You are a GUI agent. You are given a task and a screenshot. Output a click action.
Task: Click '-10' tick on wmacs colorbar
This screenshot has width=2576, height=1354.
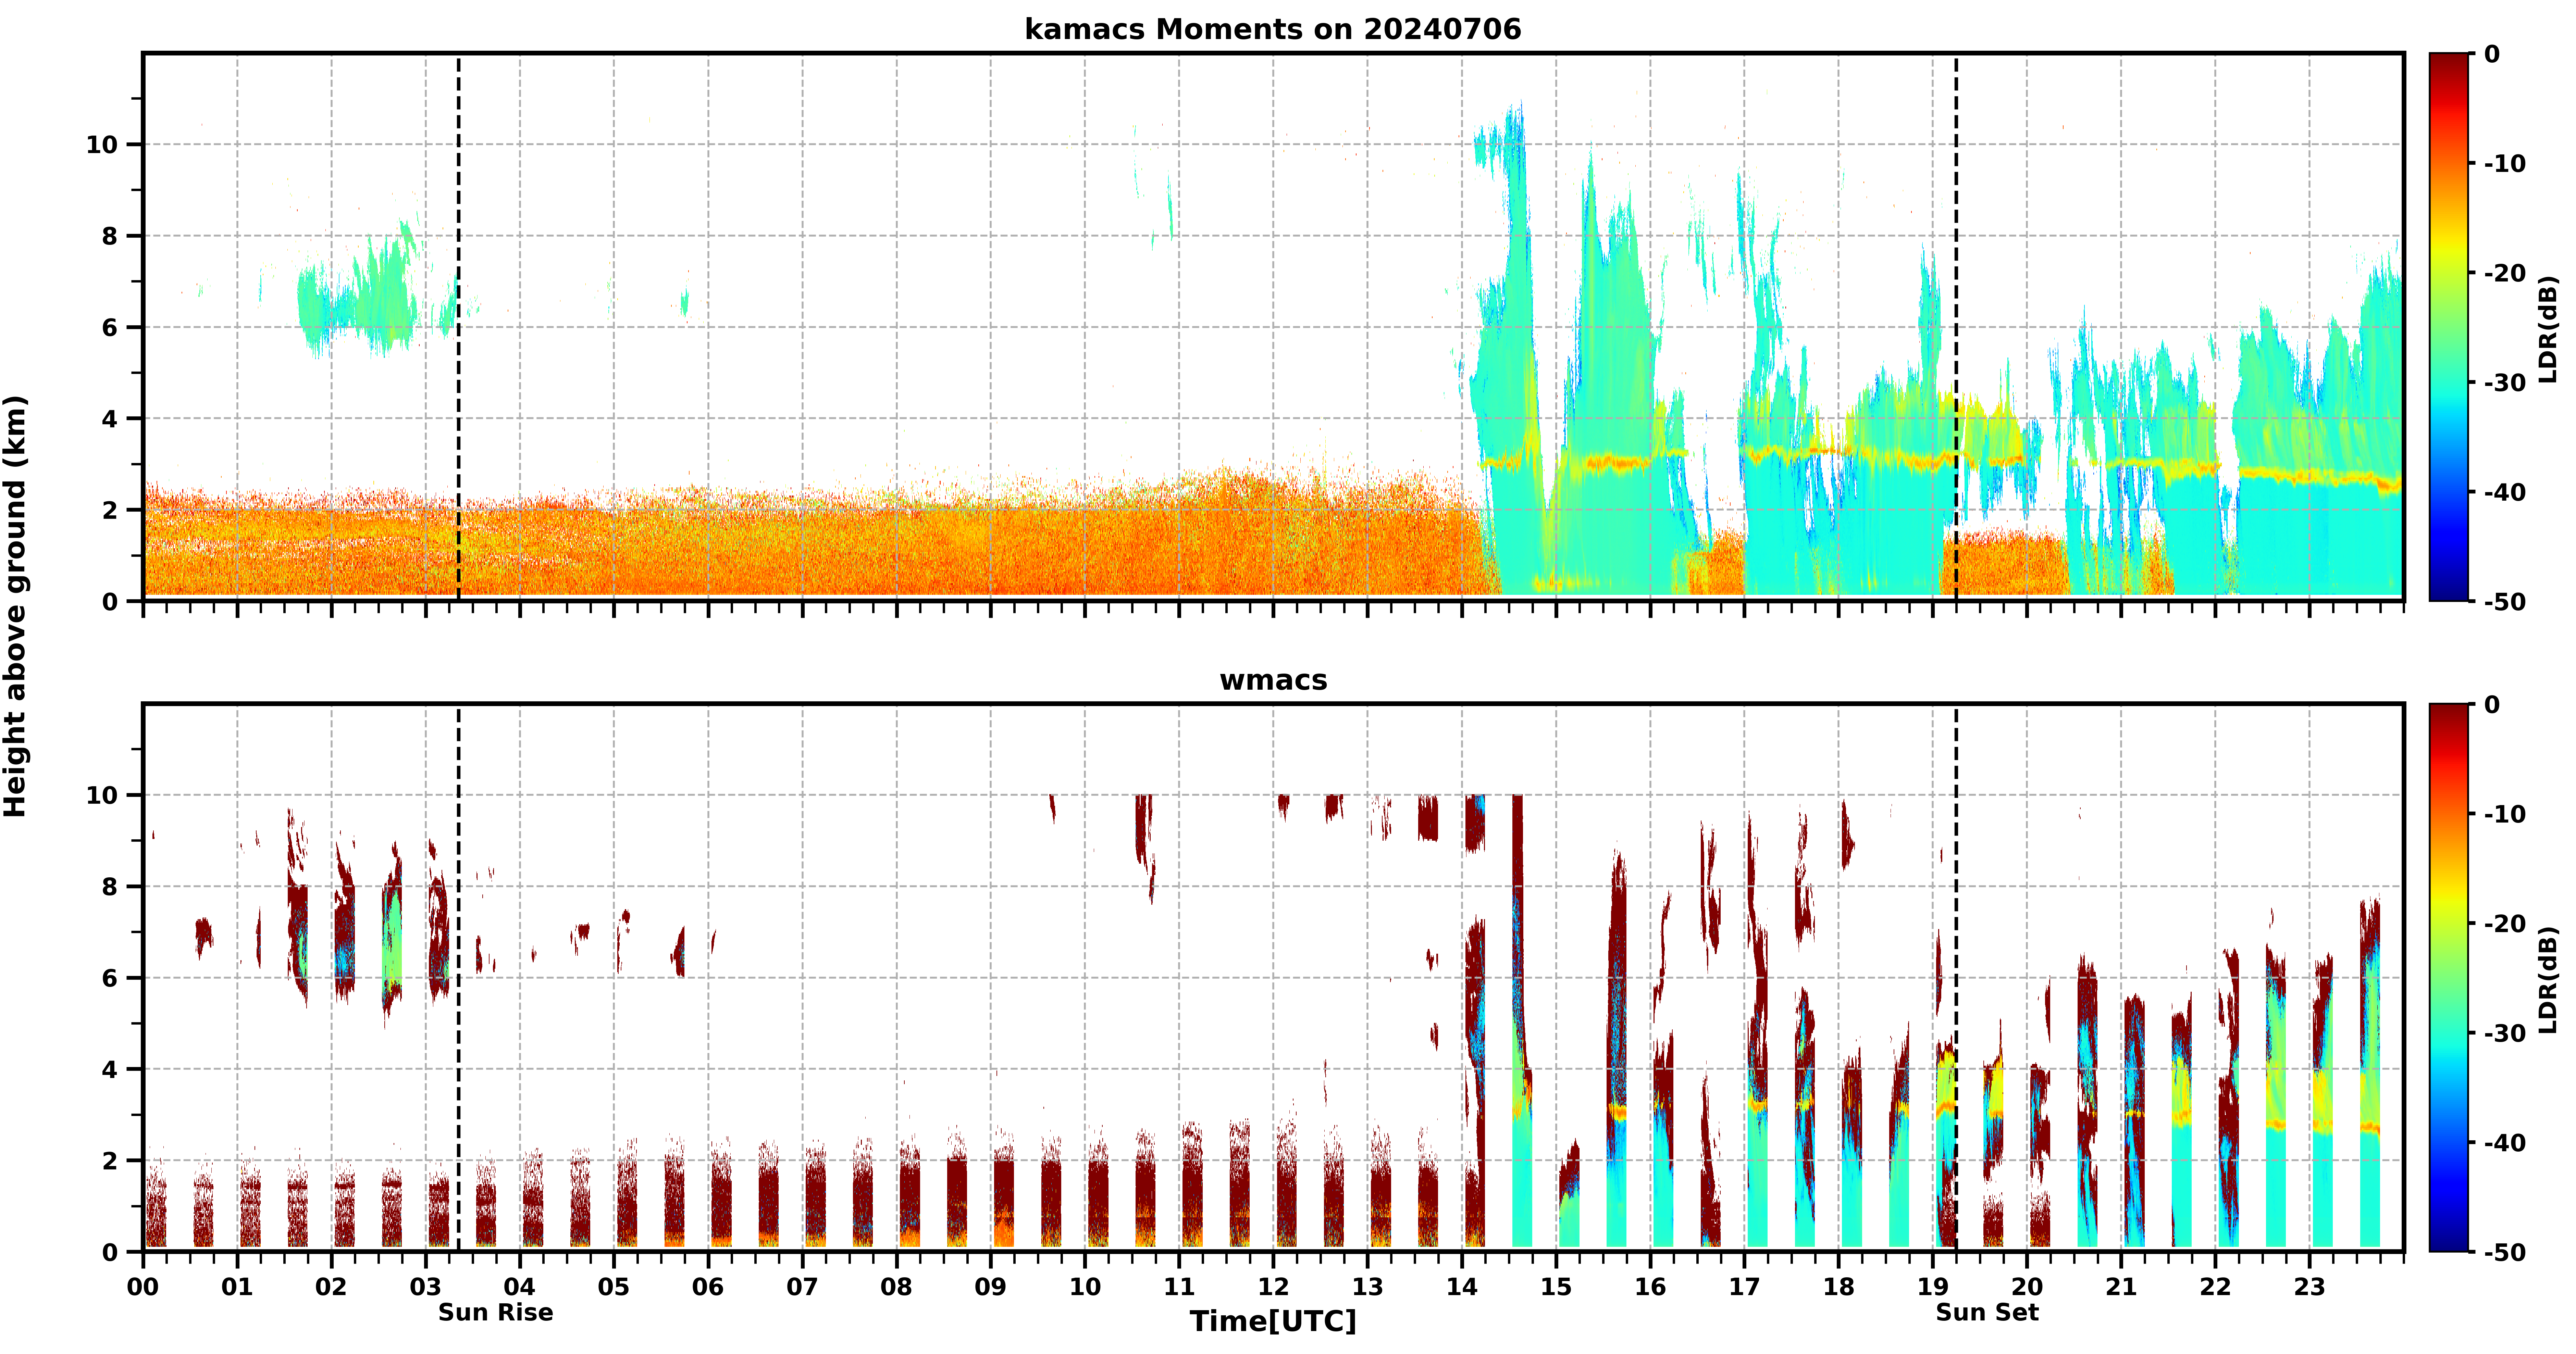2505,814
